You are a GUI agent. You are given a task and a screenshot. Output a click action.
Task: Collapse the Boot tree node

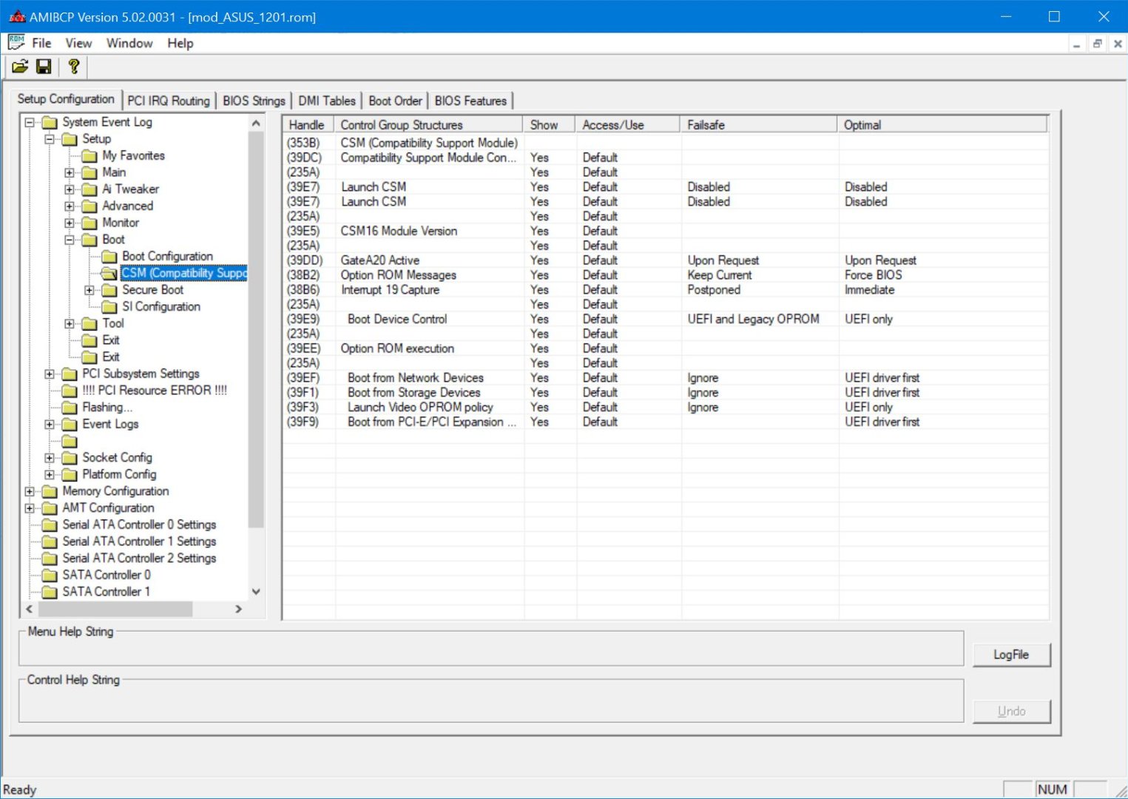[x=70, y=240]
